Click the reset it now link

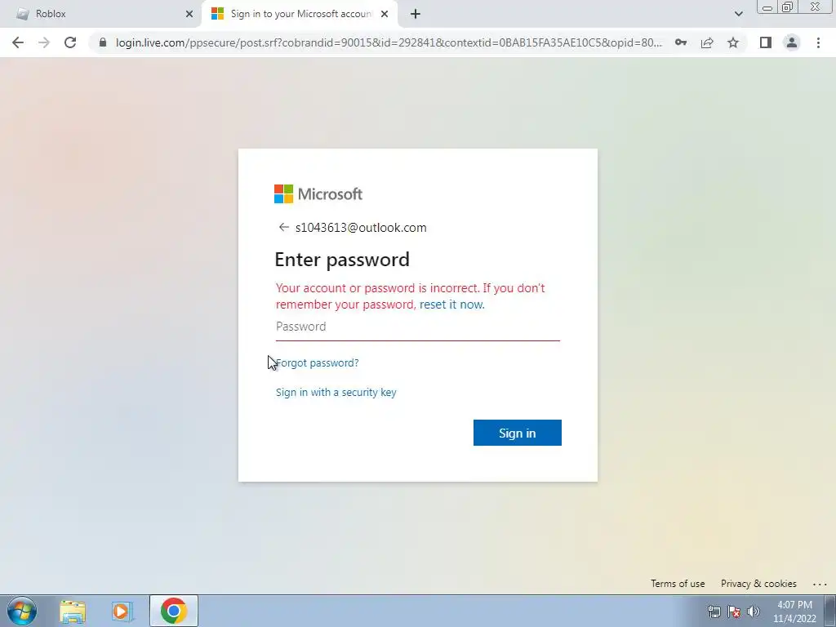click(x=452, y=305)
